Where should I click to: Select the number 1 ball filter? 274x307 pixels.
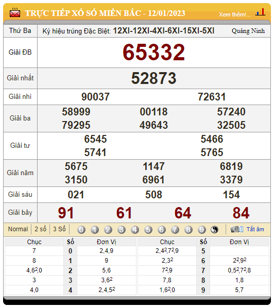(95, 229)
